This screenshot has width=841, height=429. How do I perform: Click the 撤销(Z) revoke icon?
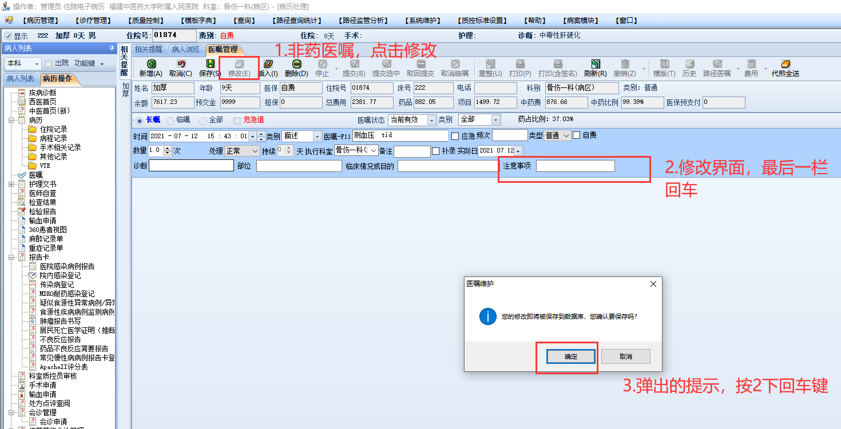(625, 64)
